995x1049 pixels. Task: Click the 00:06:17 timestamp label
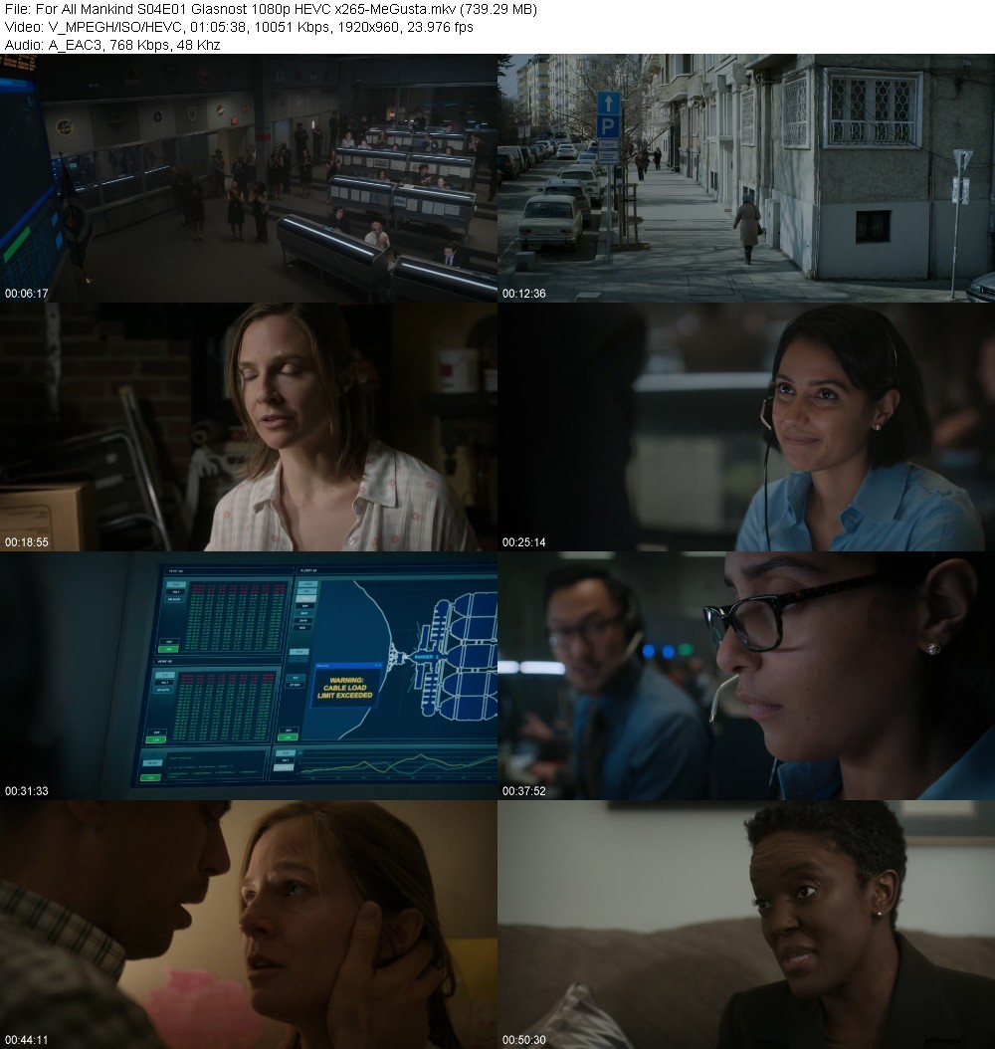click(27, 293)
